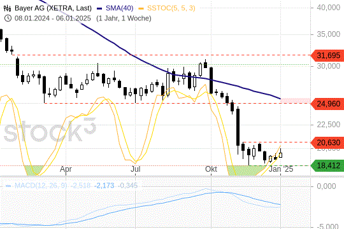The width and height of the screenshot is (344, 229).
Task: Click the MACD value -0,345
Action: tap(127, 186)
